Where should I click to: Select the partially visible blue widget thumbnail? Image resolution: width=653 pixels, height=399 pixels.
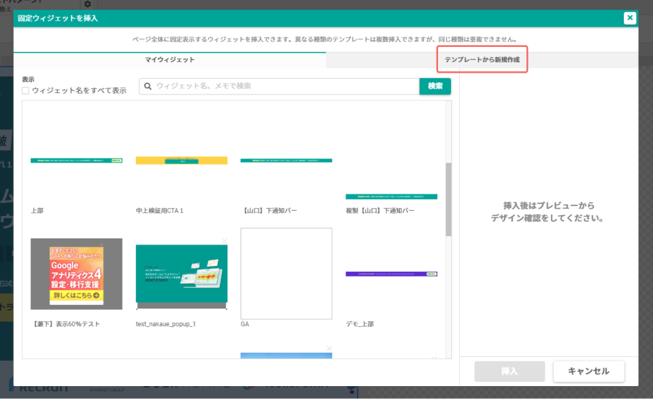(x=286, y=355)
